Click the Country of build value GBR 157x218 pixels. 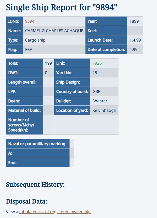click(96, 91)
